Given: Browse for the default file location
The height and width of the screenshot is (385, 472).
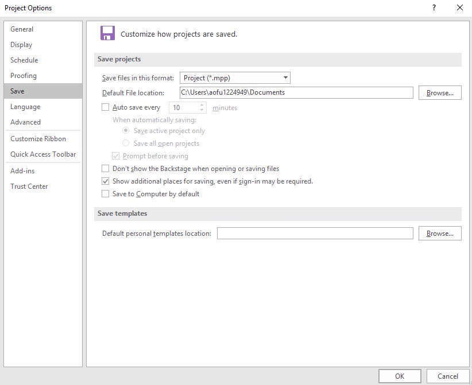Looking at the screenshot, I should pos(440,92).
